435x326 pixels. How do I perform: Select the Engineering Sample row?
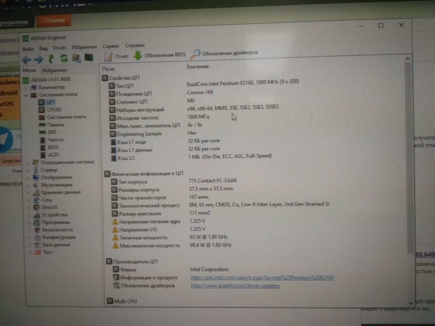[153, 134]
